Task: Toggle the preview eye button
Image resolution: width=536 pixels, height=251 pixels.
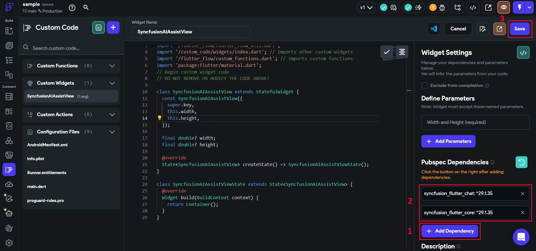Action: click(504, 8)
